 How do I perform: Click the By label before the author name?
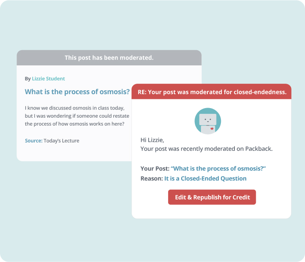tap(27, 78)
